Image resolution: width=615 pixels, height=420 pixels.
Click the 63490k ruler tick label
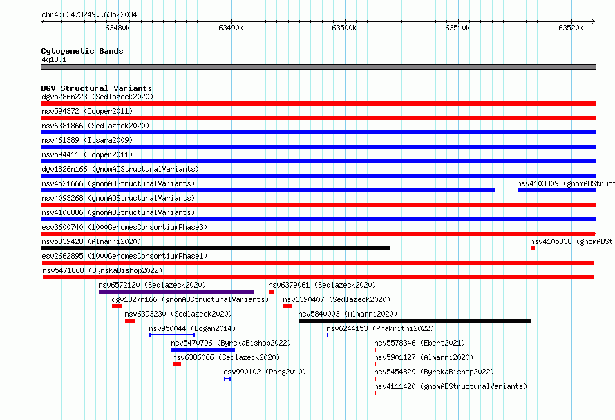[x=231, y=28]
